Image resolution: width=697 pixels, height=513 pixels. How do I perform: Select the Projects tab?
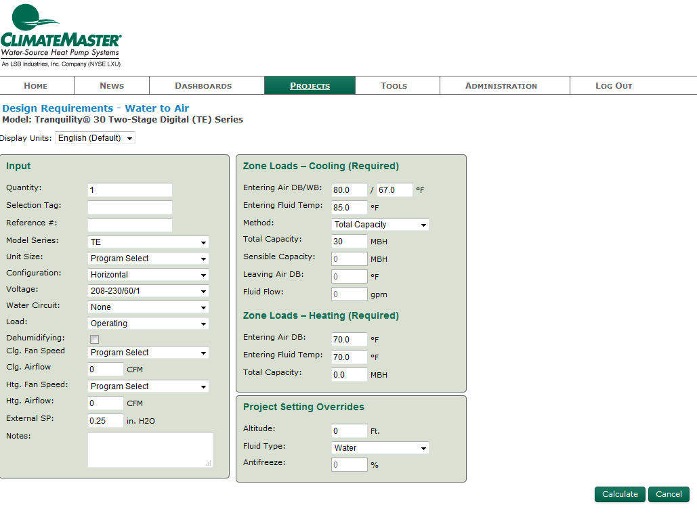point(310,86)
